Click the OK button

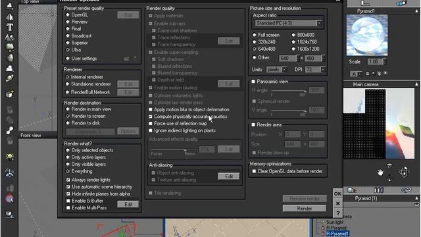click(337, 194)
